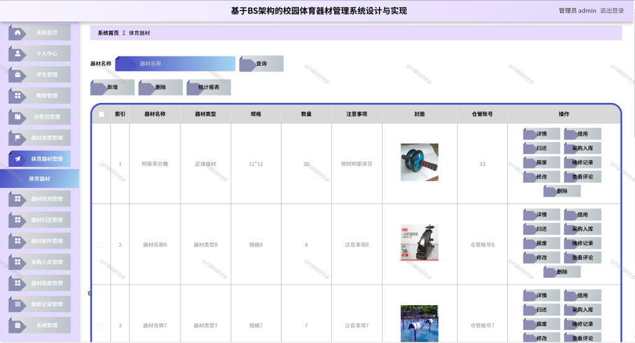Click 借用 for row 器材名称7
Viewport: 635px width, 343px height.
click(x=582, y=295)
